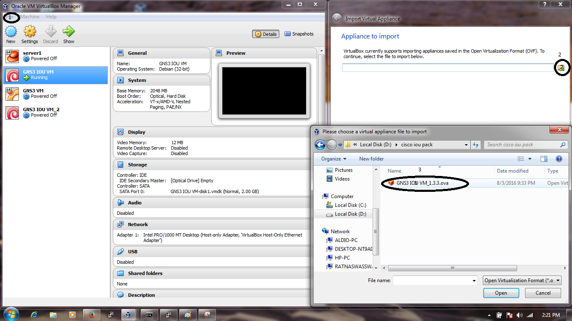572x321 pixels.
Task: Click the File name text field
Action: [x=432, y=280]
